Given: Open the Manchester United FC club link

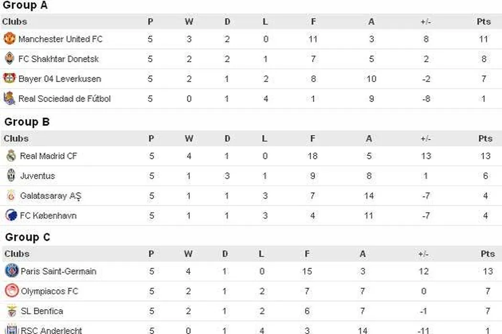Looking at the screenshot, I should point(60,39).
